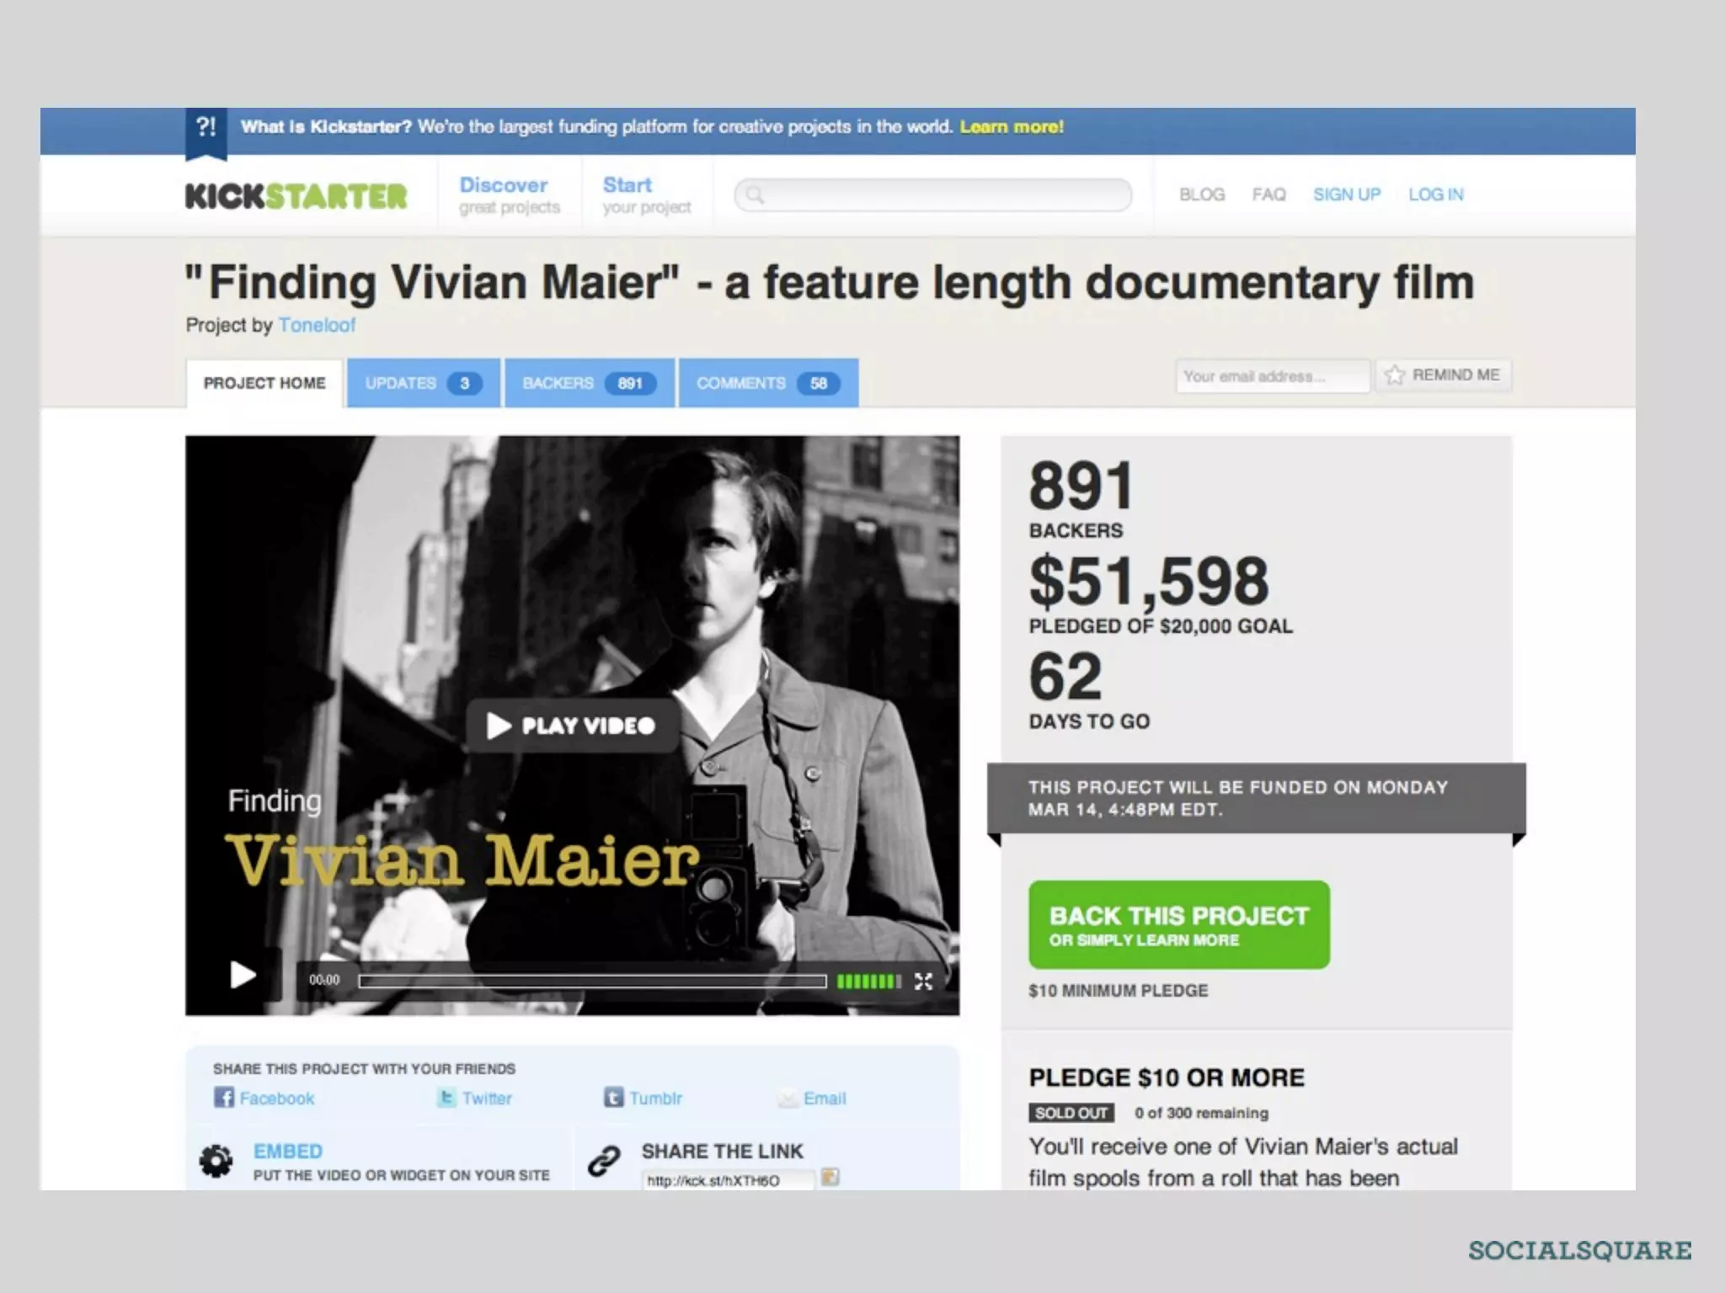Share project on Tumblr
Viewport: 1725px width, 1293px height.
tap(644, 1098)
